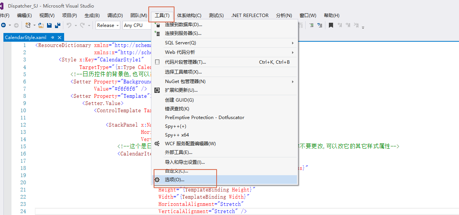The image size is (459, 215).
Task: Click the Save floppy disk icon
Action: pos(49,25)
